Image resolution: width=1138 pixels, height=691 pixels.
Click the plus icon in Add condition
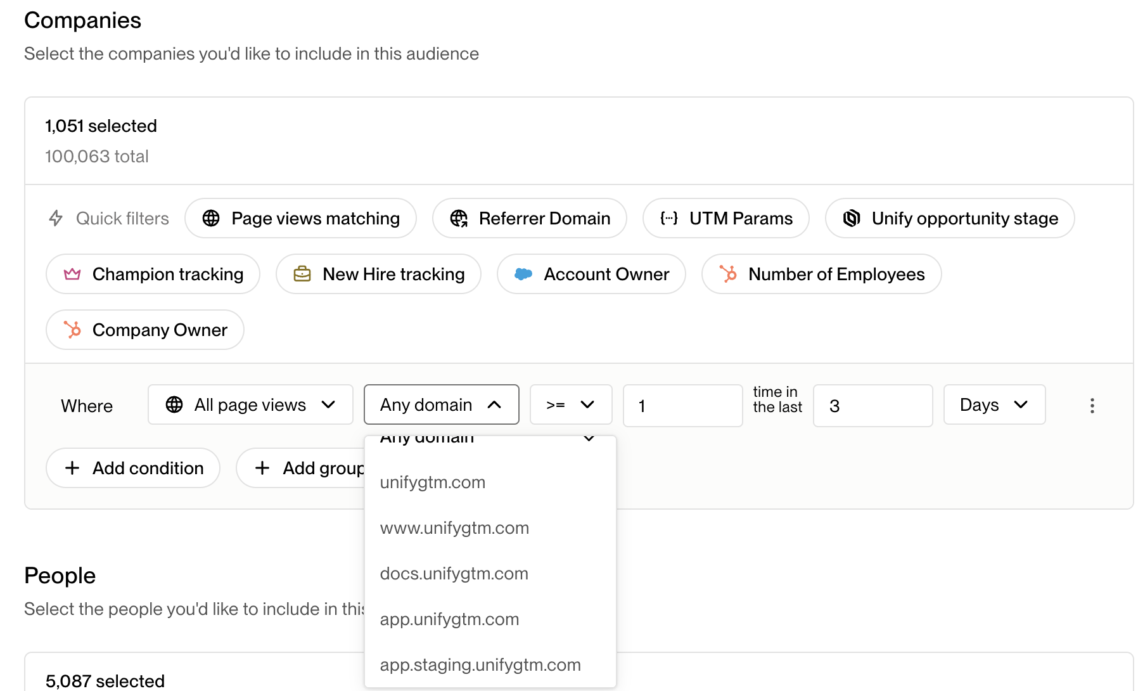pos(72,468)
